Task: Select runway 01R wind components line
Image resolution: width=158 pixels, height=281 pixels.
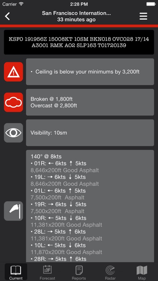Action: 58,164
